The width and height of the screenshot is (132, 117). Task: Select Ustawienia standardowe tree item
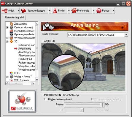pos(27,45)
